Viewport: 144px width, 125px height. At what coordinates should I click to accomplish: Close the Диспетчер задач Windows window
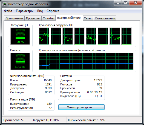coord(136,3)
